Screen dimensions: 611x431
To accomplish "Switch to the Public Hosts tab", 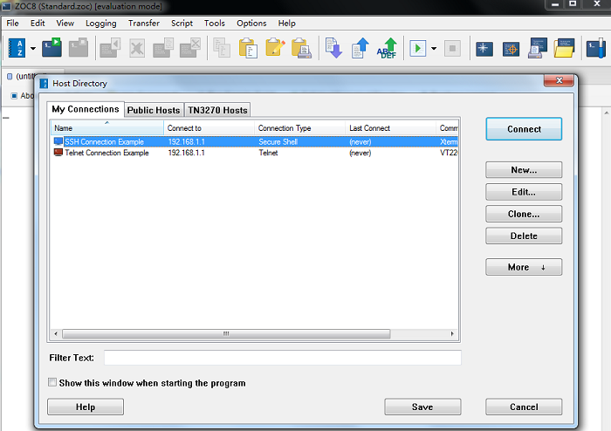I will 154,110.
